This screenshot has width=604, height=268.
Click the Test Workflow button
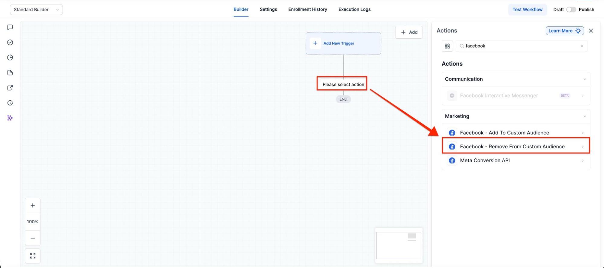click(527, 10)
